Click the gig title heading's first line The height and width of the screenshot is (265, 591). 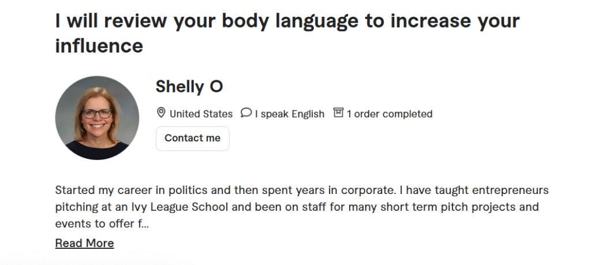tap(287, 21)
